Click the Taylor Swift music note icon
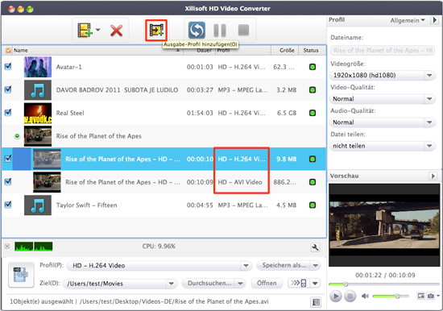The width and height of the screenshot is (443, 311). tap(38, 205)
